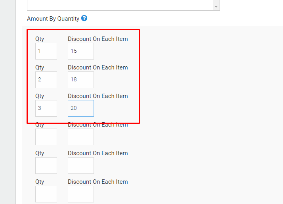Viewport: 283px width, 204px height.
Task: Click the last empty discount field at bottom
Action: [x=81, y=194]
